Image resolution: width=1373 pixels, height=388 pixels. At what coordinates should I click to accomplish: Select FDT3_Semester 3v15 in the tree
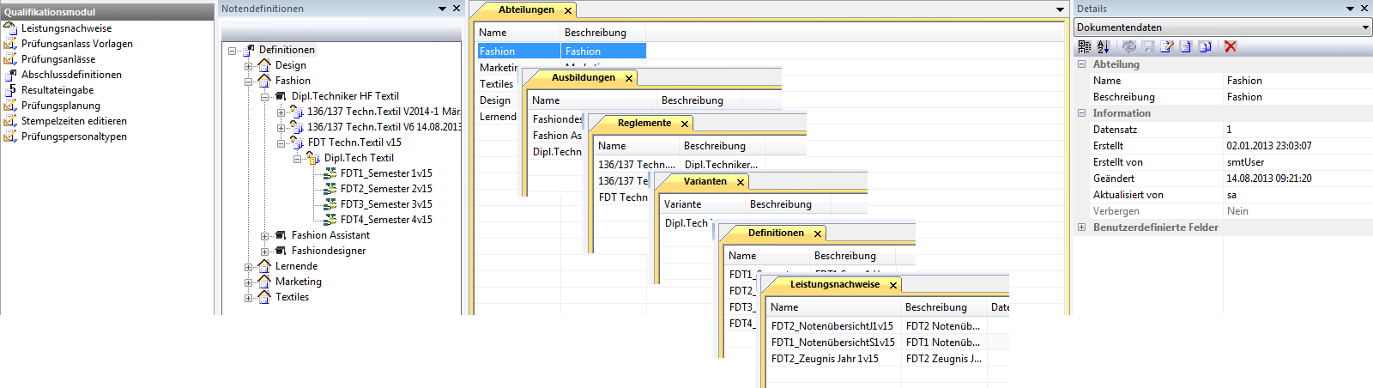point(385,204)
